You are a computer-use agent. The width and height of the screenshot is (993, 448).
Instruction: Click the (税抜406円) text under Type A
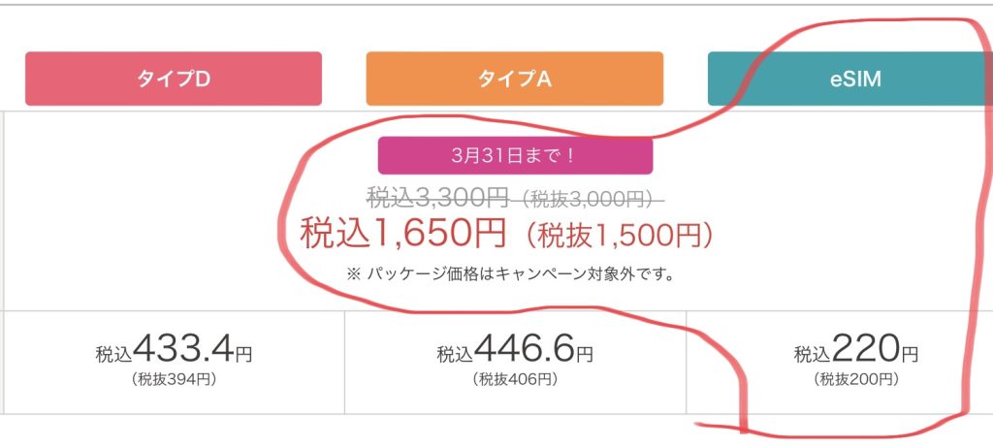tap(514, 379)
